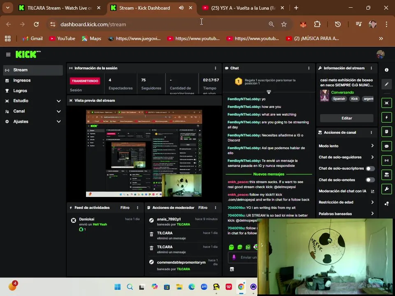Expand the Canal sidebar section

coord(33,111)
